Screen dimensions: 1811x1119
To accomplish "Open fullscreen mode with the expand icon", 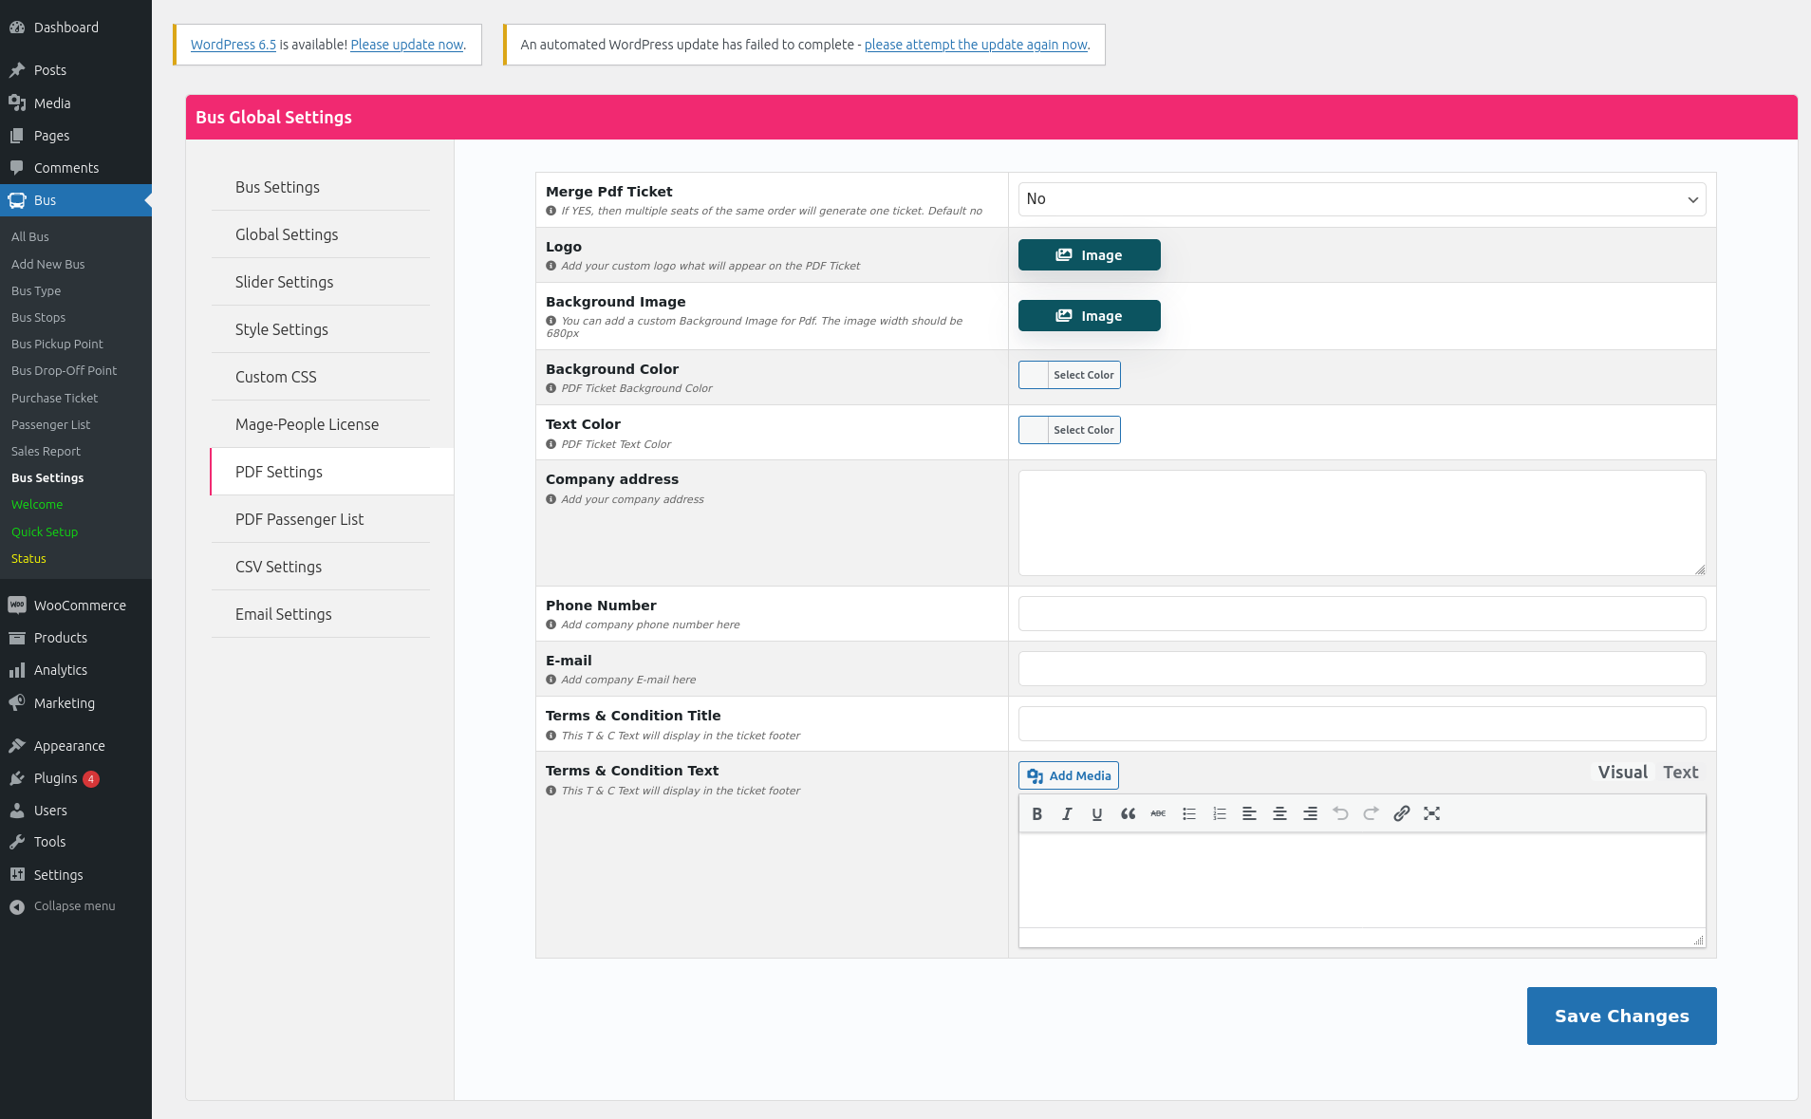I will tap(1431, 813).
